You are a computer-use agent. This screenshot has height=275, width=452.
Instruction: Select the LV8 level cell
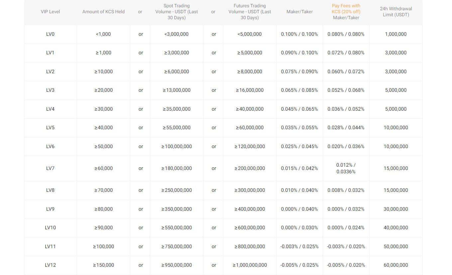click(50, 190)
